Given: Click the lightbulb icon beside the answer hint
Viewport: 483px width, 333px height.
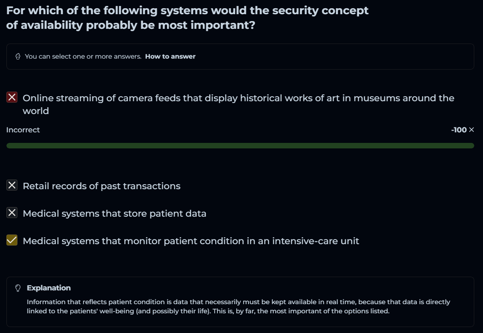Looking at the screenshot, I should pyautogui.click(x=18, y=56).
